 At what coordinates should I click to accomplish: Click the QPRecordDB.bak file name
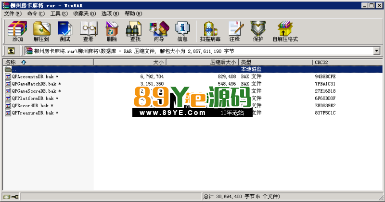(x=30, y=105)
